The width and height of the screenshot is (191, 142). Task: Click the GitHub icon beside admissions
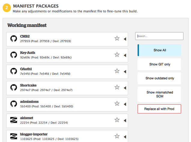(x=14, y=104)
